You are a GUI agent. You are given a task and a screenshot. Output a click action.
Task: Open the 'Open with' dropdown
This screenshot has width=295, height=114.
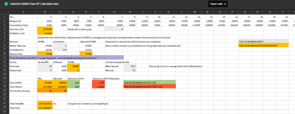(218, 4)
